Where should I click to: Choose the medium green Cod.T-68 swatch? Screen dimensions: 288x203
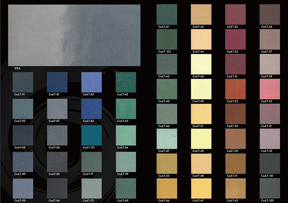point(167,89)
